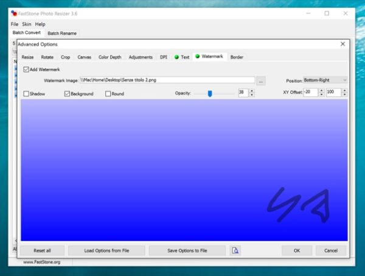This screenshot has width=365, height=276.
Task: Open the Position dropdown
Action: (x=325, y=80)
